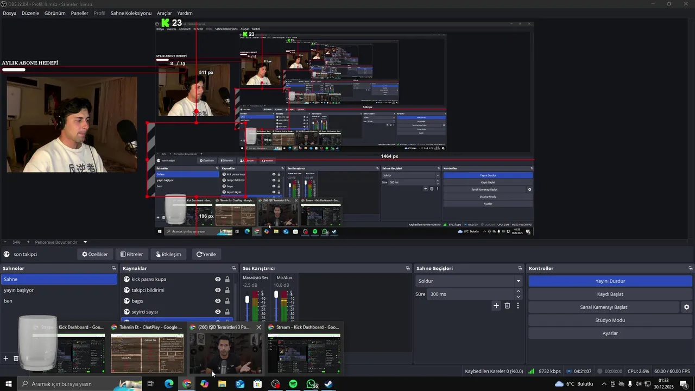Adjust Masaüstü Ses volume slider
Screen dimensions: 695x391
tap(247, 300)
